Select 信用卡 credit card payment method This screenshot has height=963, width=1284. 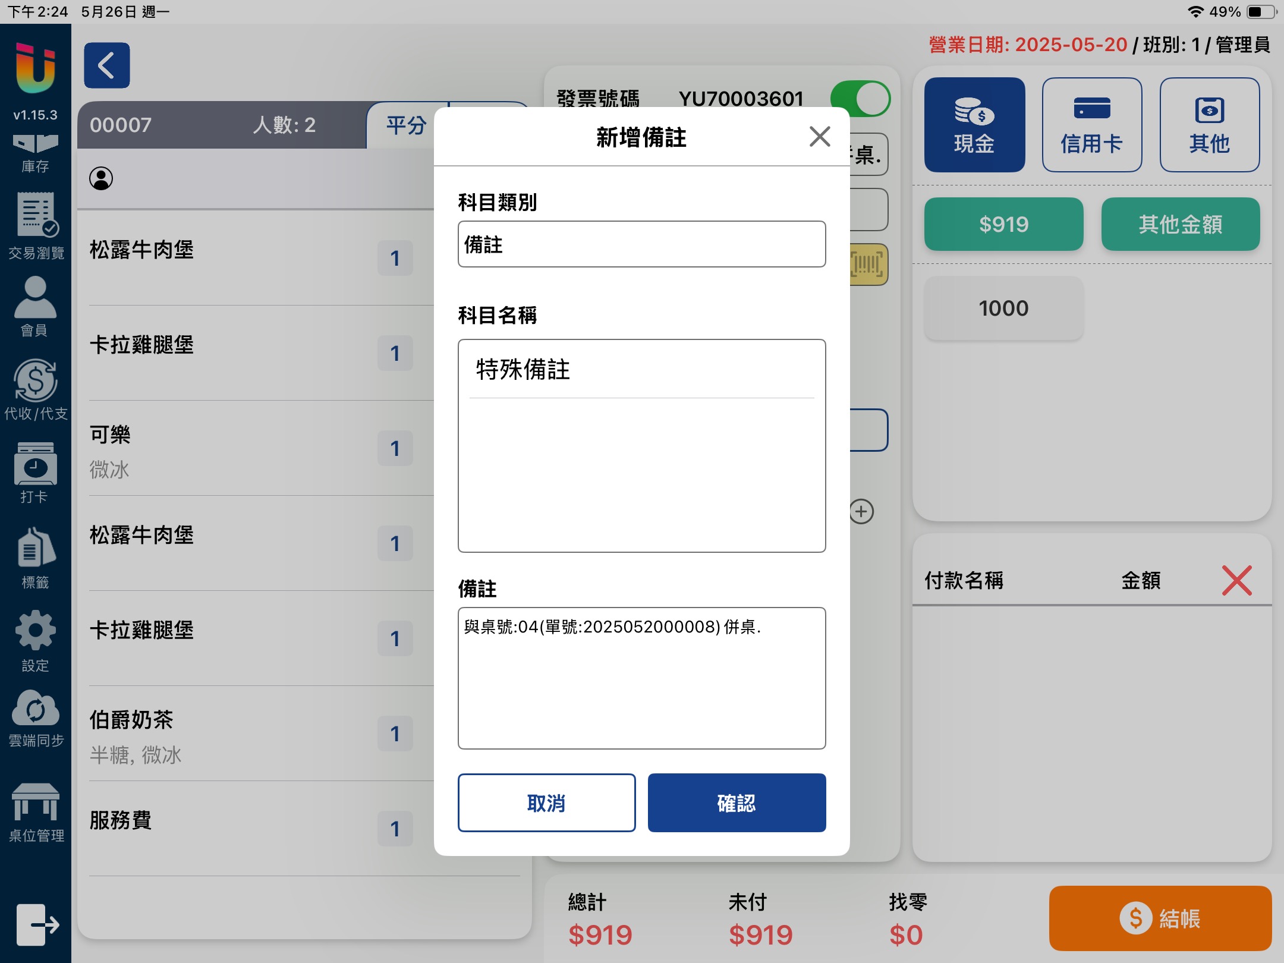pyautogui.click(x=1091, y=125)
